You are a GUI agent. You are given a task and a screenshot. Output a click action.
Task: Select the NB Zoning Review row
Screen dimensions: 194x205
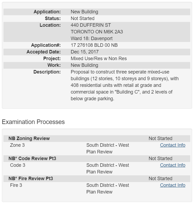97,138
